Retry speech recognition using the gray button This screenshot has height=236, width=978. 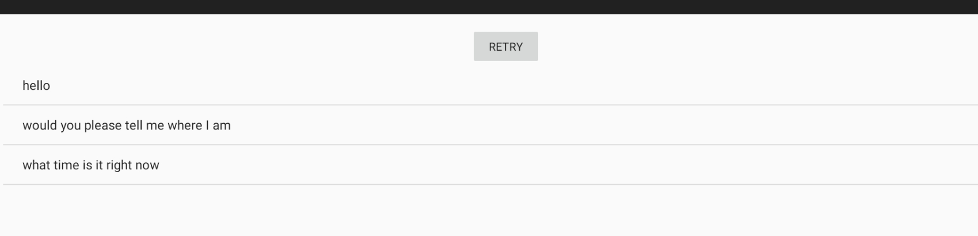coord(505,46)
